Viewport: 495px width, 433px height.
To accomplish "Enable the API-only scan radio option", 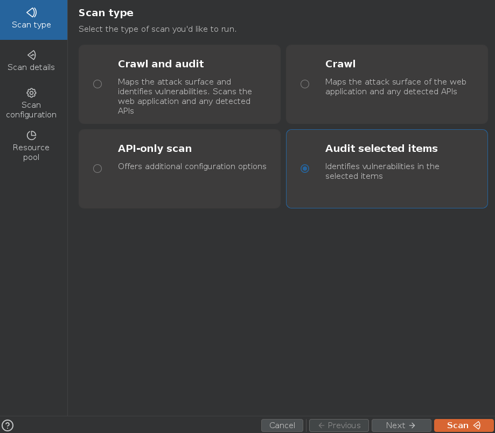I will pos(97,169).
